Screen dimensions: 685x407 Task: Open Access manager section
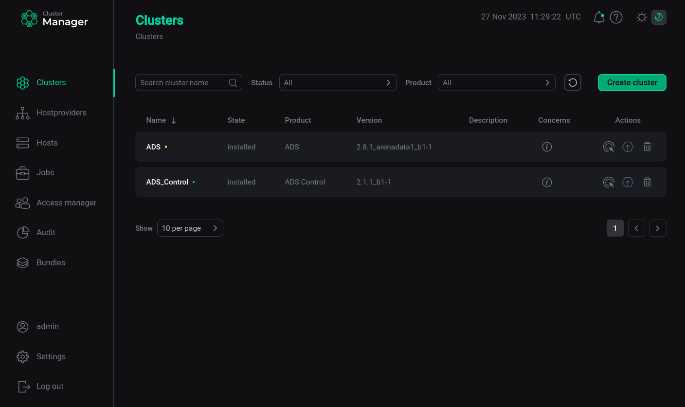click(66, 203)
